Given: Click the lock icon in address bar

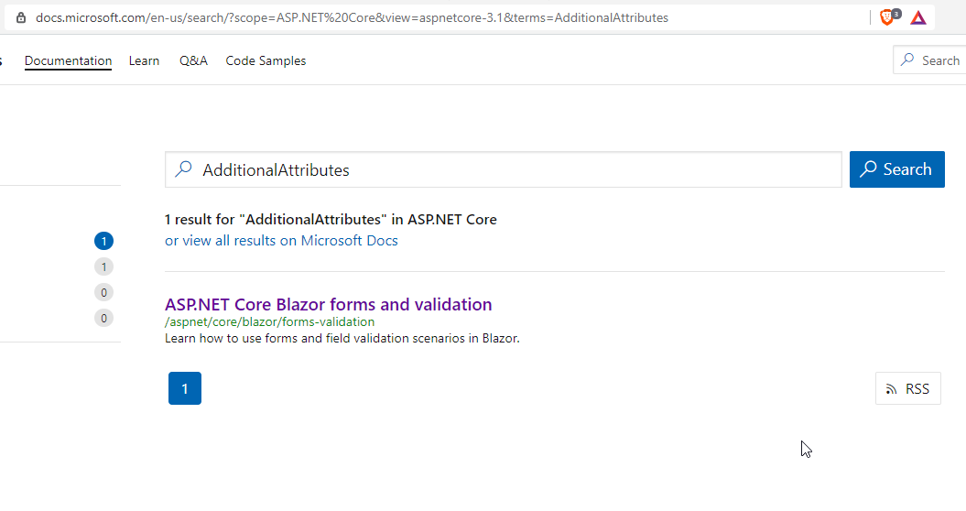Looking at the screenshot, I should click(x=21, y=18).
